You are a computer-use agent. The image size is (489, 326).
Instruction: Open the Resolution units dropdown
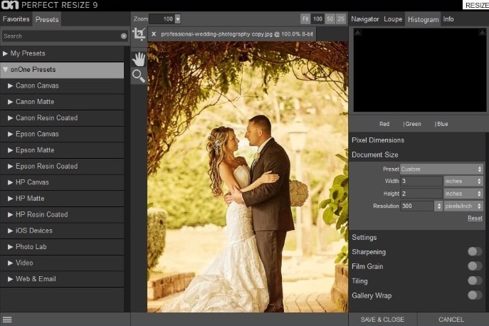tap(463, 206)
